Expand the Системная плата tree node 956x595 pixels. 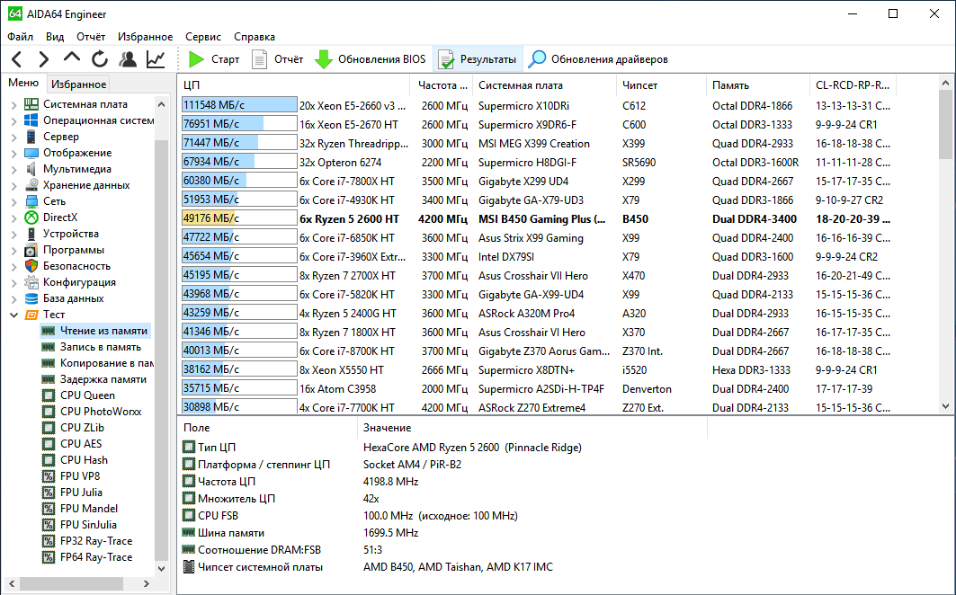click(14, 104)
